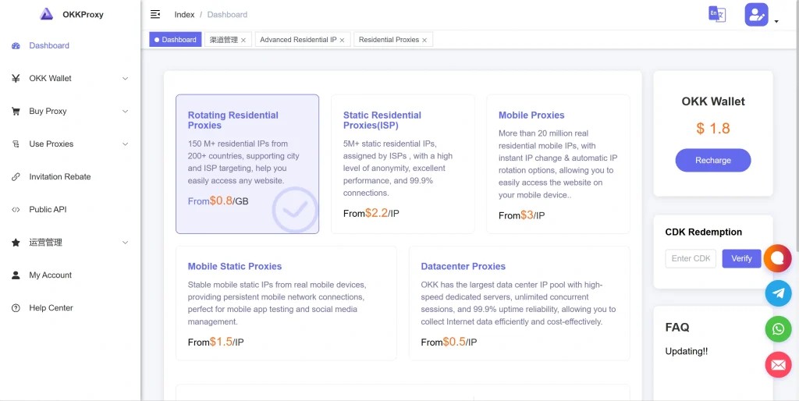Click the CDK Redemption heading
Image resolution: width=799 pixels, height=401 pixels.
(704, 232)
